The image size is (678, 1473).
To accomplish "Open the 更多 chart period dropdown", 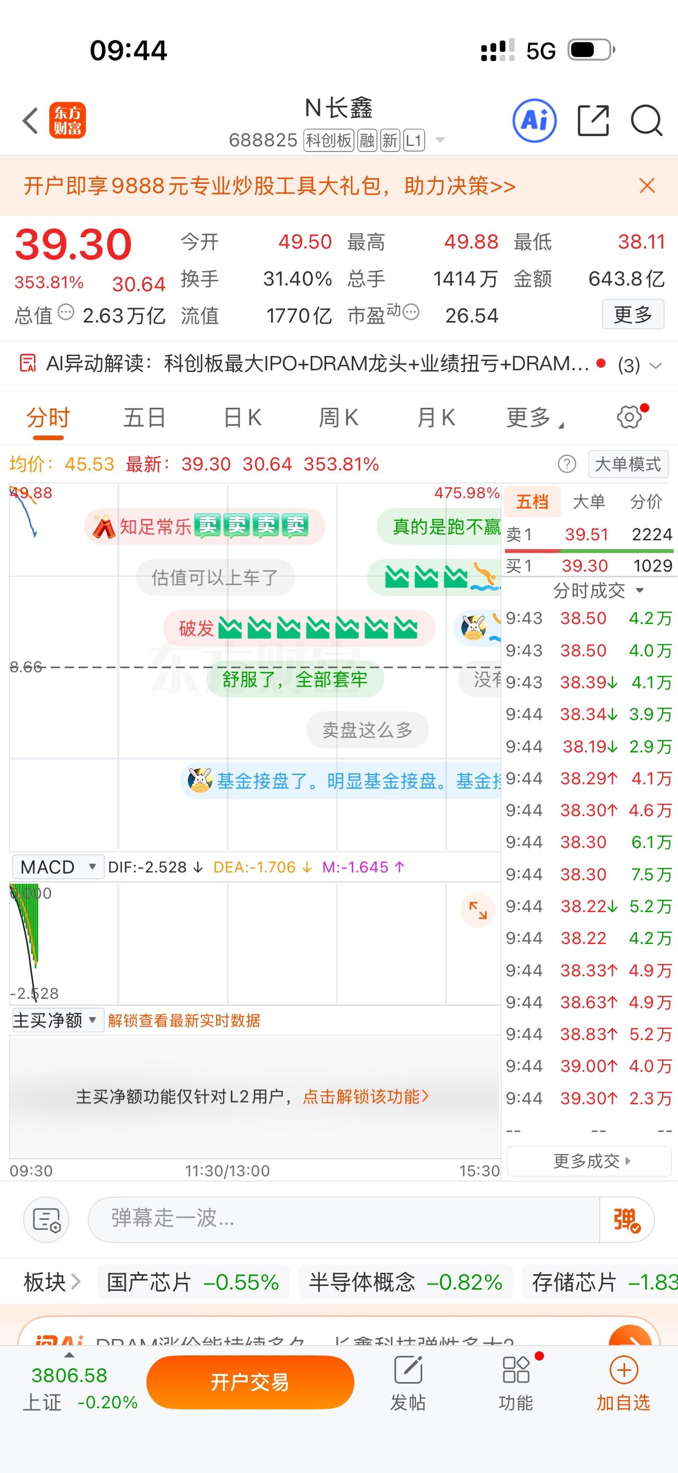I will pos(535,417).
